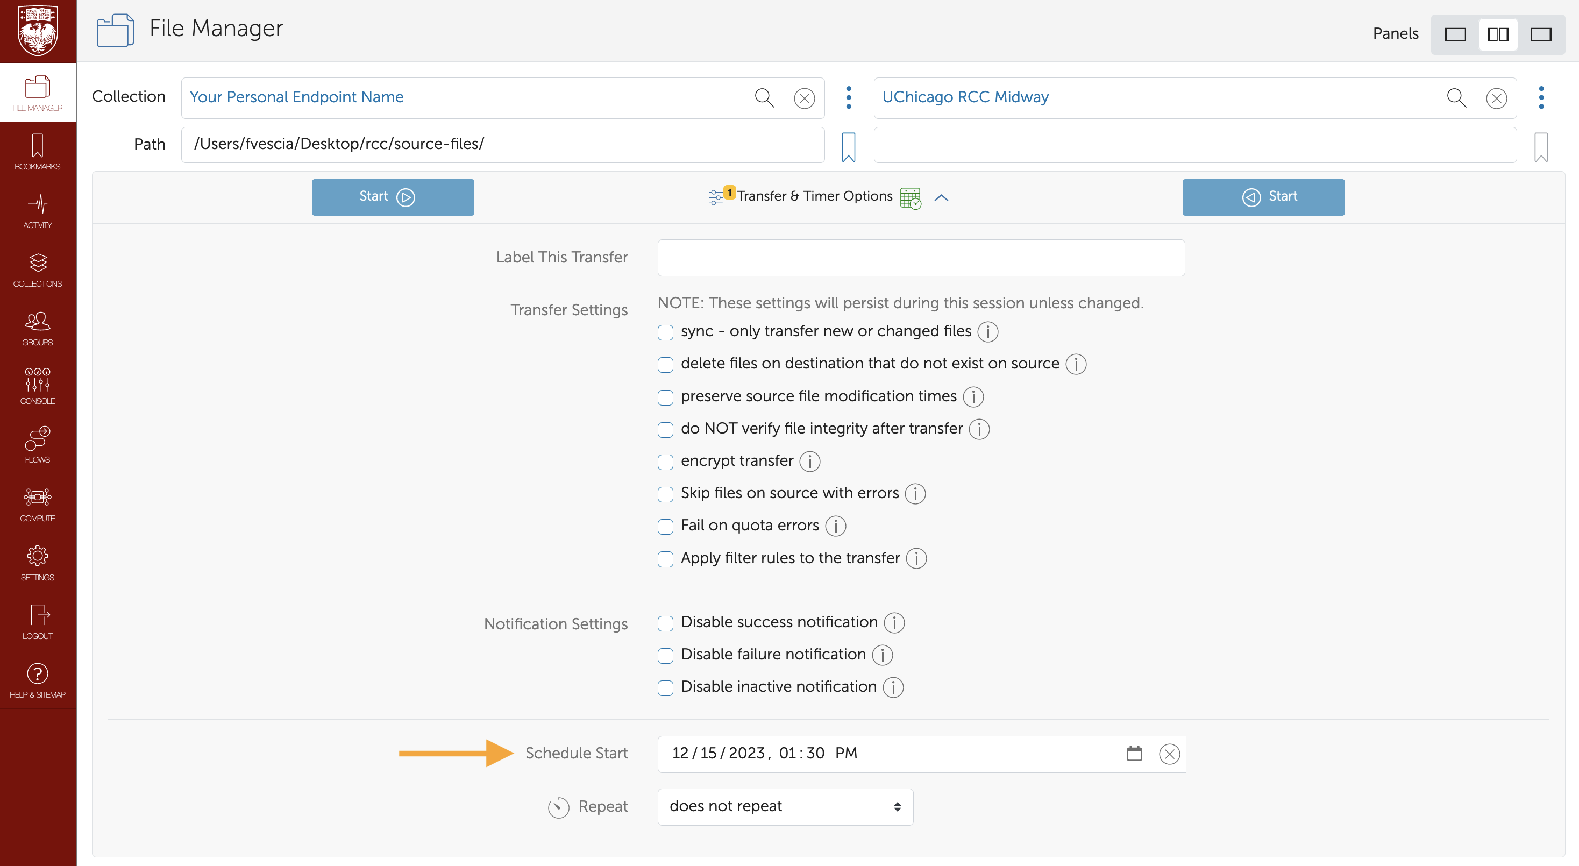Open Collections in sidebar

click(x=38, y=269)
